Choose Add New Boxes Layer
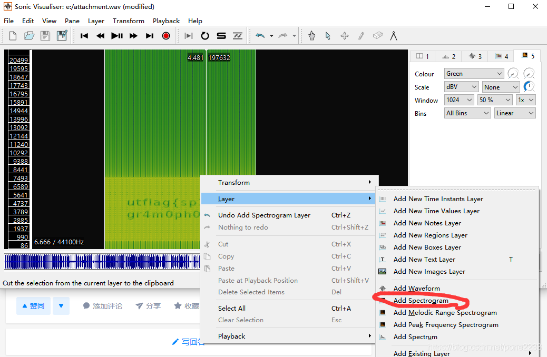This screenshot has width=547, height=357. pyautogui.click(x=457, y=247)
